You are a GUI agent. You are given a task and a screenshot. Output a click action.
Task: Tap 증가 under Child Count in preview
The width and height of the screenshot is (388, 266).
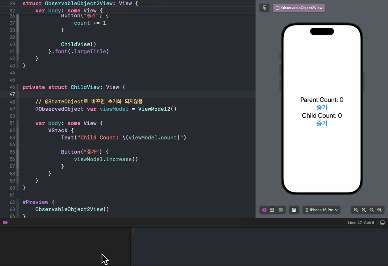(322, 123)
